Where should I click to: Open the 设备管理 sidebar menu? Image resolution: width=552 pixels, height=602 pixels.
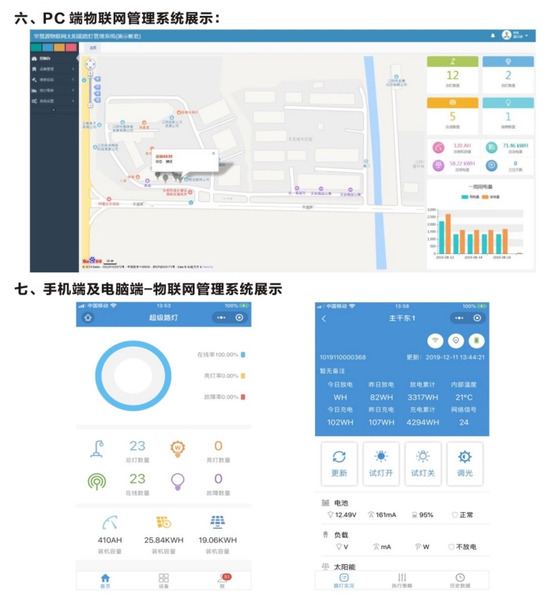tap(54, 69)
